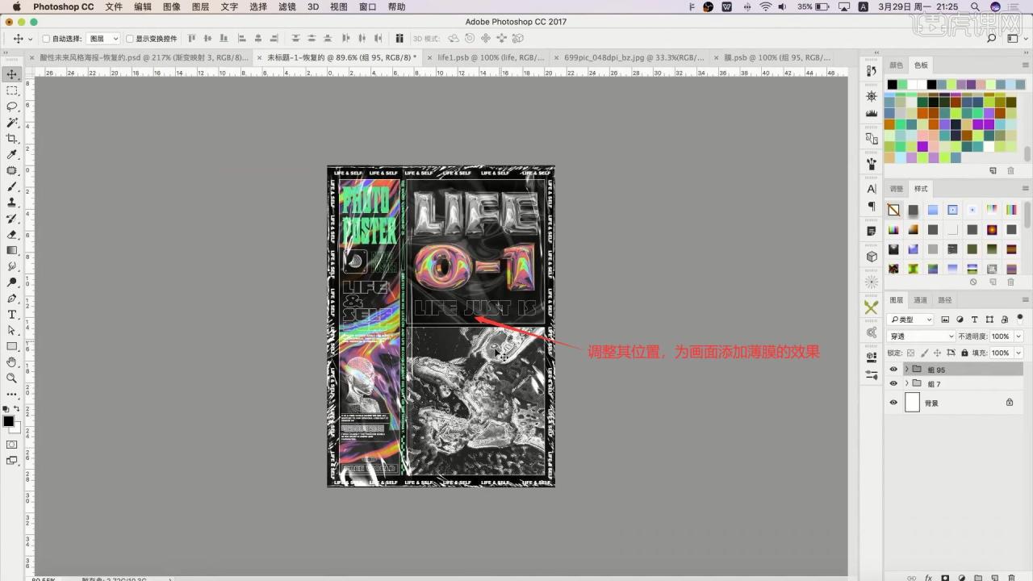Lock all icon in Layers lock row
Screen dimensions: 1033x581
pyautogui.click(x=964, y=353)
